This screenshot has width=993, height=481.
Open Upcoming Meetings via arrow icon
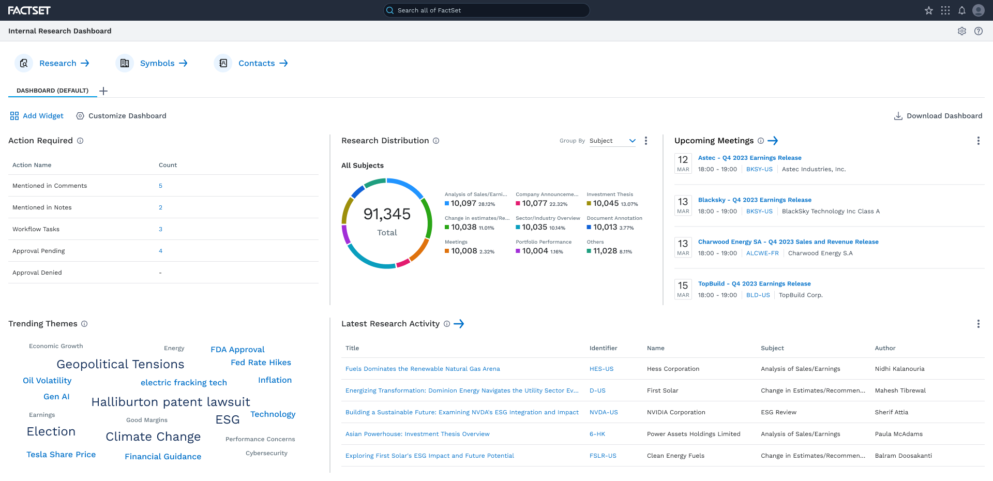773,141
